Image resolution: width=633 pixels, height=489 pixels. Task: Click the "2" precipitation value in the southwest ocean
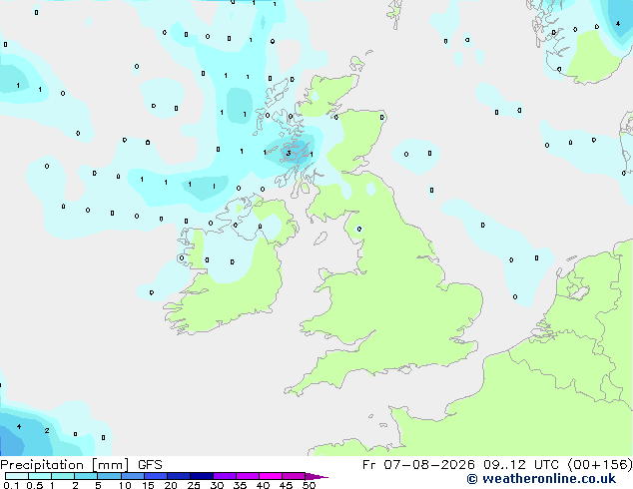[x=47, y=430]
